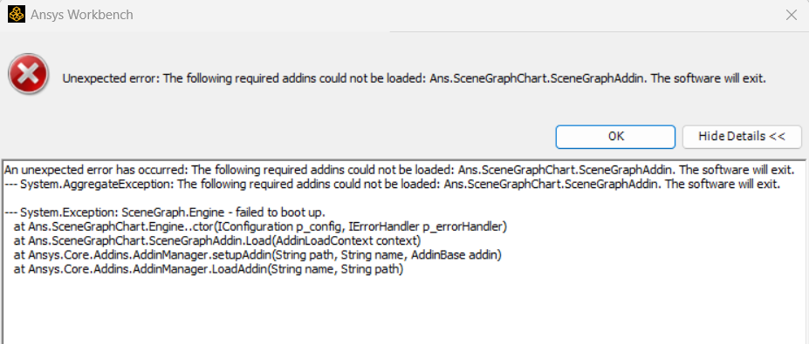This screenshot has height=344, width=809.
Task: Click the 'SceneGraph.Engine - failed to boot up' line
Action: coord(165,212)
